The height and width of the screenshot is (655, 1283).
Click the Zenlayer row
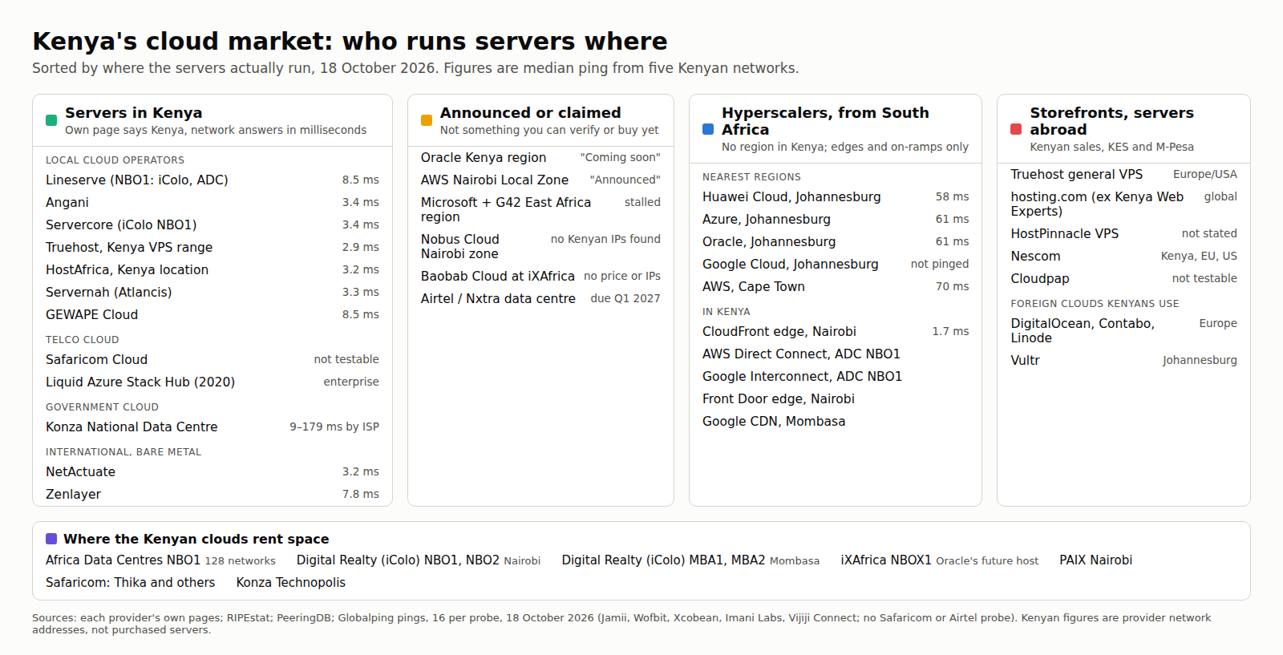[x=212, y=494]
